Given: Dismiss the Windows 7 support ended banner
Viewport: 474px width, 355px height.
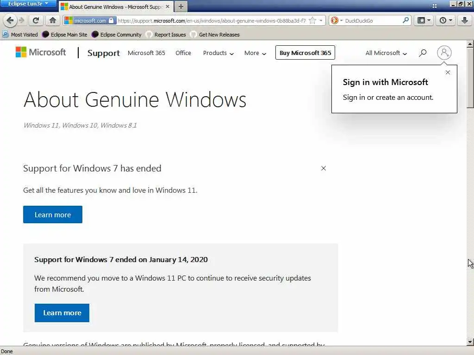Looking at the screenshot, I should tap(324, 168).
